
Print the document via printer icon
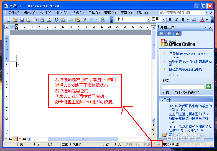(x=42, y=20)
